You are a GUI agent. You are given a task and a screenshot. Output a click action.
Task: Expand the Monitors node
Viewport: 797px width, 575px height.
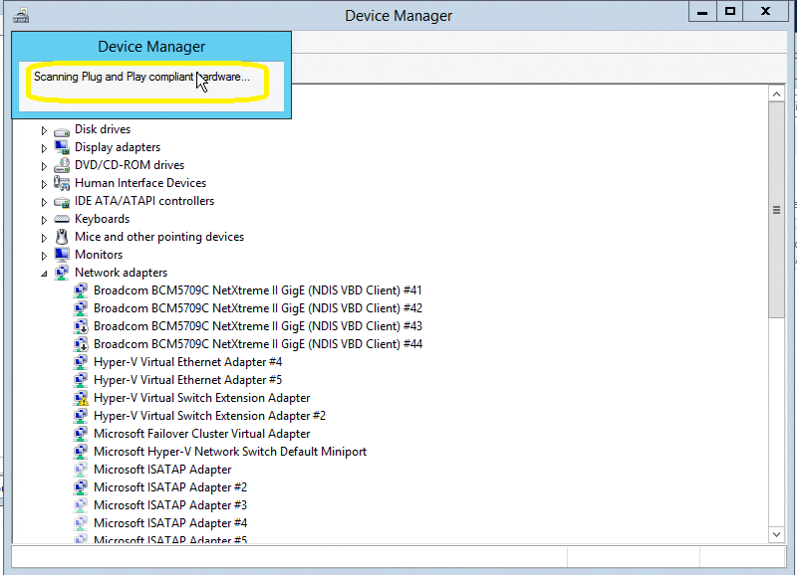point(44,256)
